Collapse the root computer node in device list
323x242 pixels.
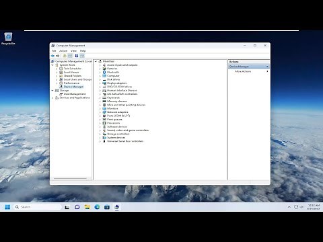coord(96,61)
